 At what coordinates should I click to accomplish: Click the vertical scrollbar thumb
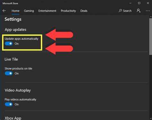pos(151,37)
